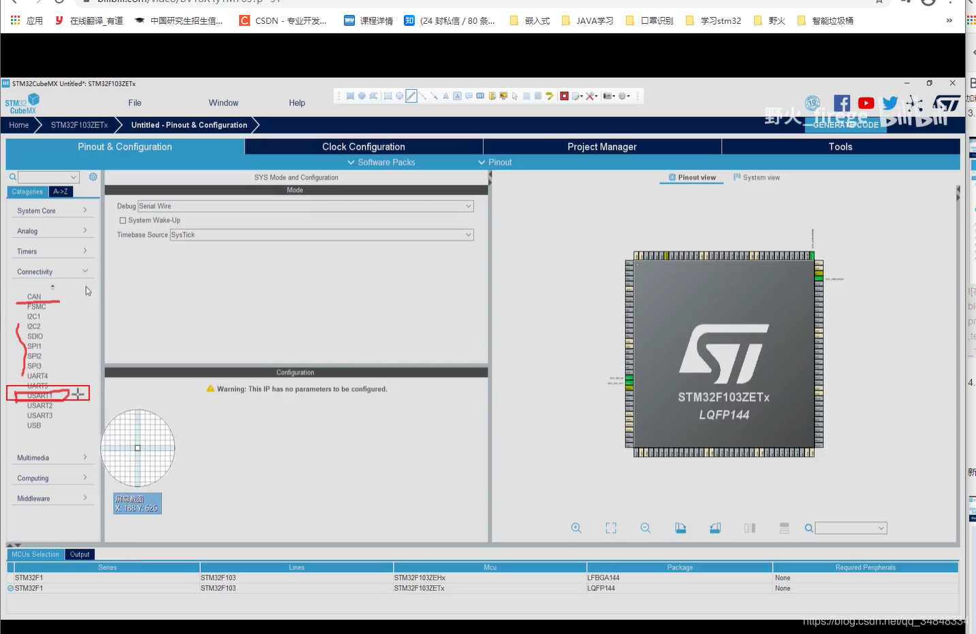The image size is (976, 634).
Task: Expand the Analog category
Action: (52, 231)
